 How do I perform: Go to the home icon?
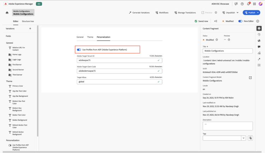pyautogui.click(x=7, y=13)
